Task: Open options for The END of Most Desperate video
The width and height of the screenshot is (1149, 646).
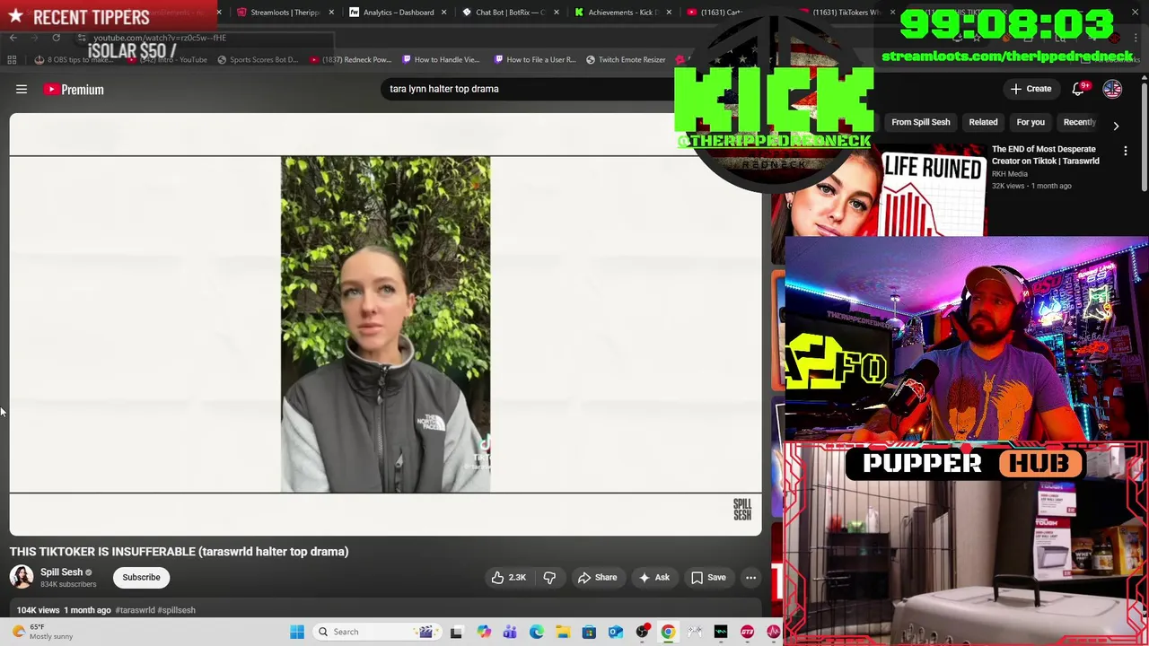Action: (x=1126, y=152)
